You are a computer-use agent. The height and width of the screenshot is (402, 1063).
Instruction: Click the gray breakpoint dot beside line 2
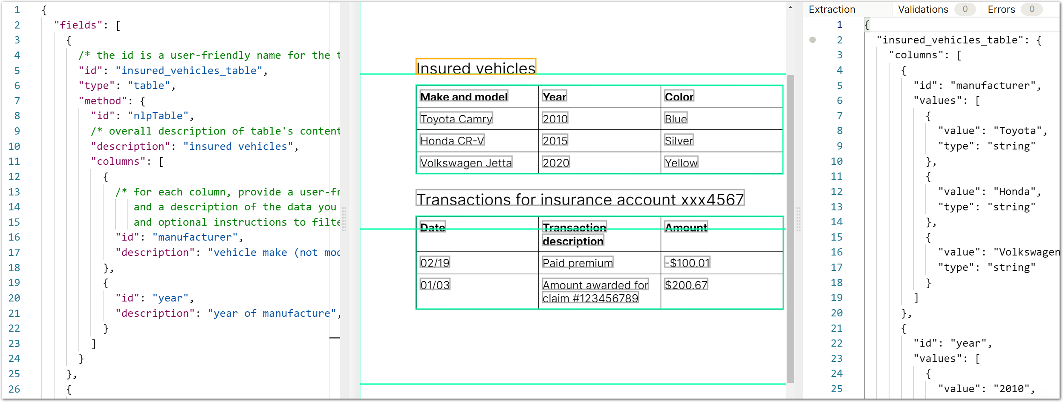(812, 40)
